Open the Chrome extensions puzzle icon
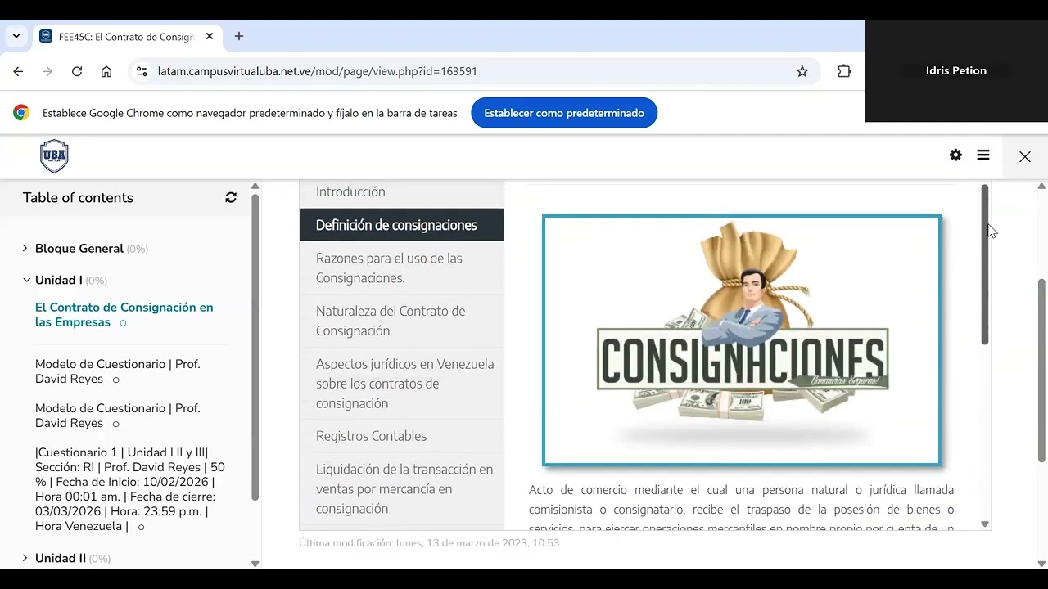The width and height of the screenshot is (1048, 589). tap(844, 71)
